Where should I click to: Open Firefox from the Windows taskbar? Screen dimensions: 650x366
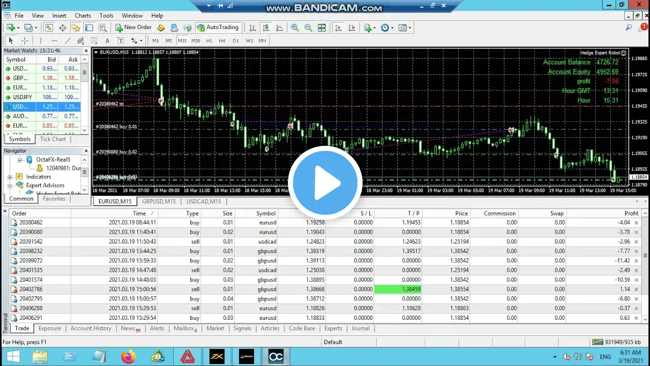click(128, 356)
